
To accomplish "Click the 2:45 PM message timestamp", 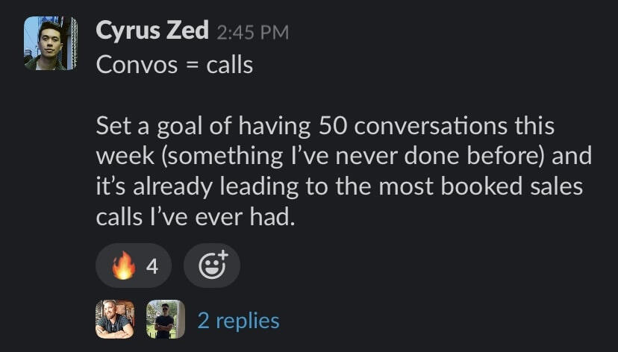I will (252, 32).
